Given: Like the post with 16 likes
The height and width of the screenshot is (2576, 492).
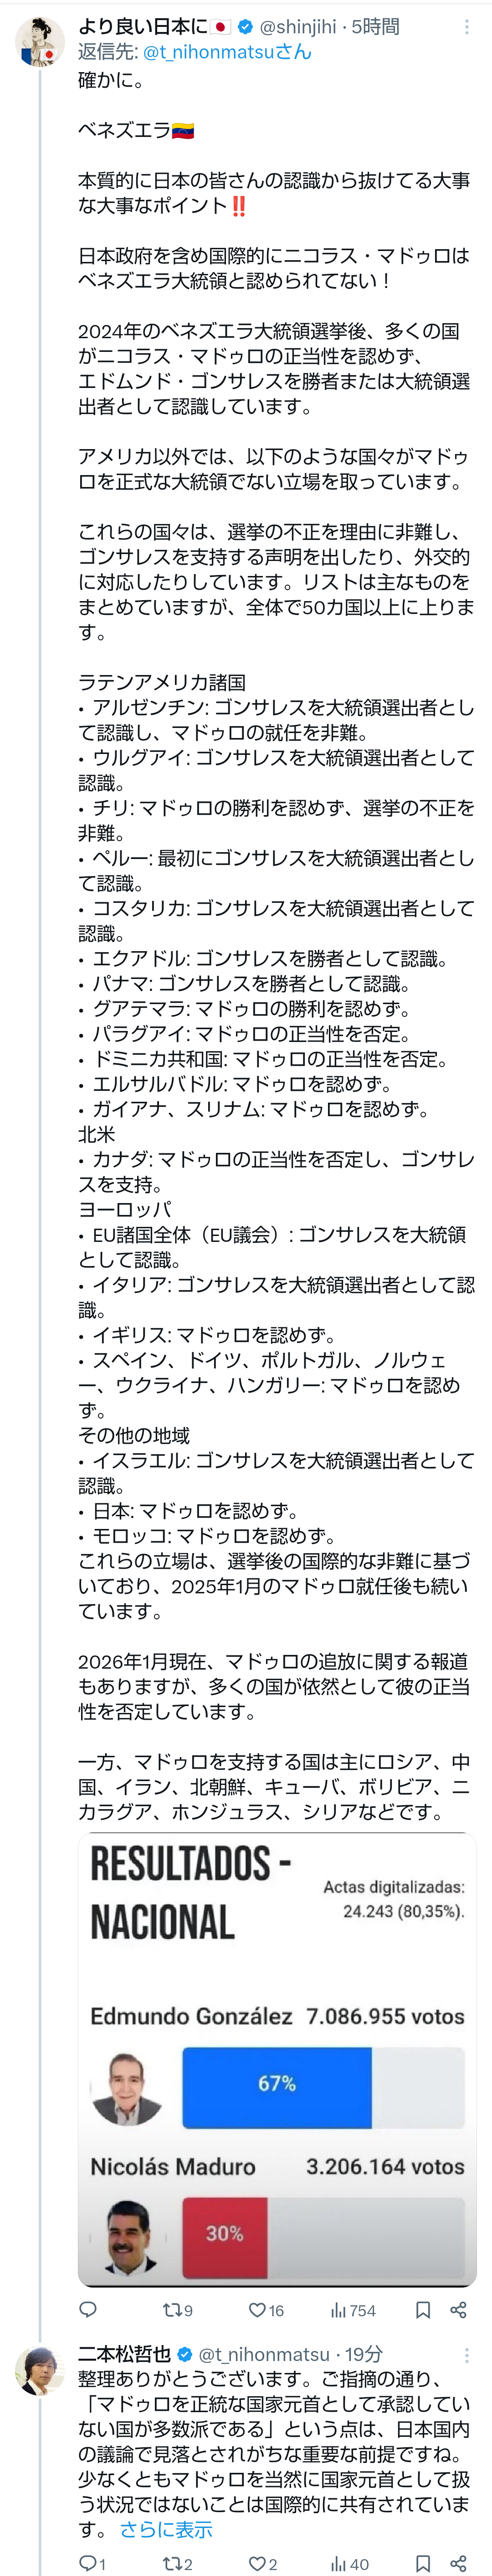Looking at the screenshot, I should click(266, 2309).
